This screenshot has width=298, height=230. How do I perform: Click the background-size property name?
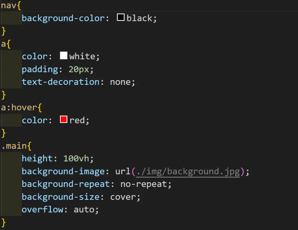(x=60, y=197)
